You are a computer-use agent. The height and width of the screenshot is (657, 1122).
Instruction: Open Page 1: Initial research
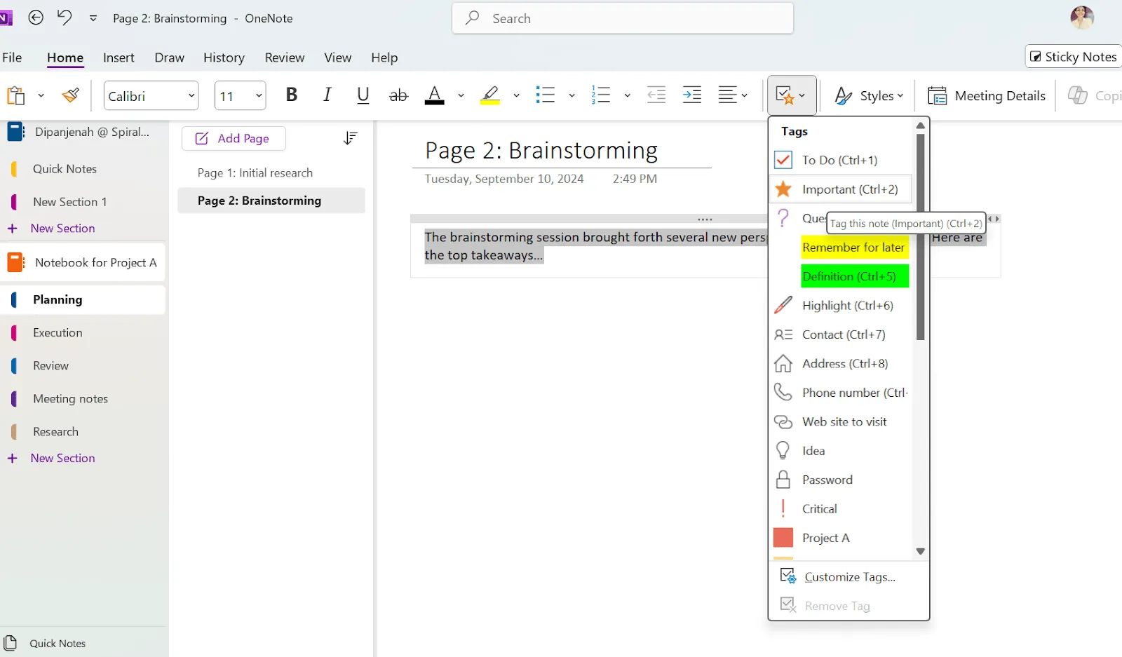pyautogui.click(x=271, y=173)
